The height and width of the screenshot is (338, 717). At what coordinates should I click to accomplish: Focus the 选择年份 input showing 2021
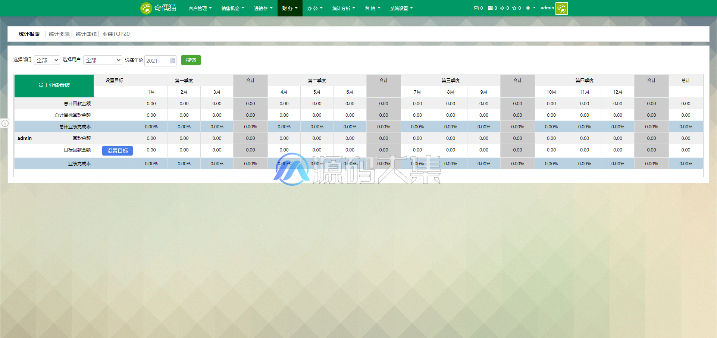tap(160, 61)
